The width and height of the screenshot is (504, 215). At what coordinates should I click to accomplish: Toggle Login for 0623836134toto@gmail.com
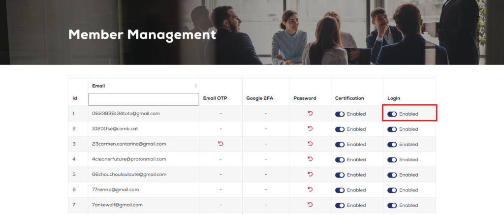(392, 114)
